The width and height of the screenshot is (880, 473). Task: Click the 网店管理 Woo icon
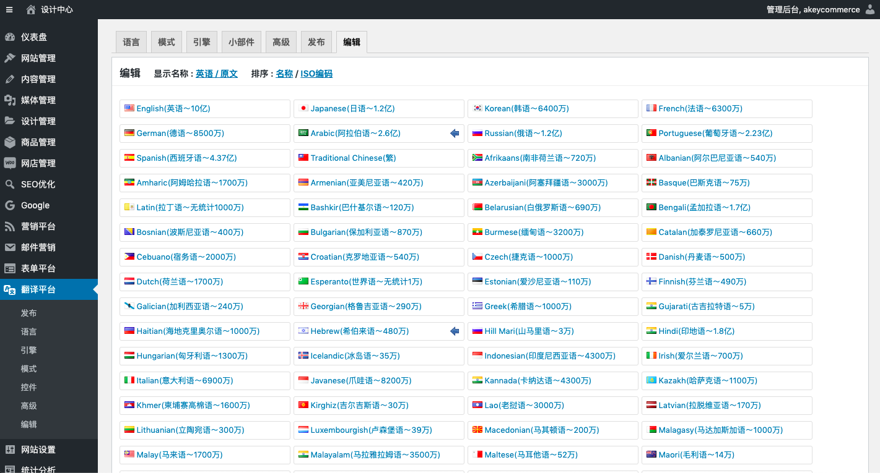coord(10,163)
